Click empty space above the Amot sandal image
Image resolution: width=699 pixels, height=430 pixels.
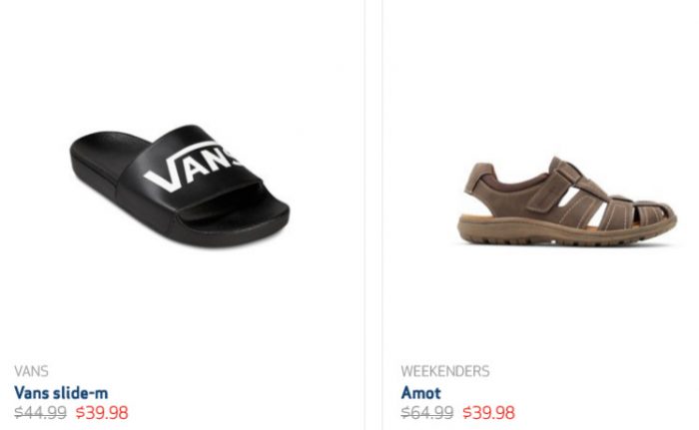point(539,71)
